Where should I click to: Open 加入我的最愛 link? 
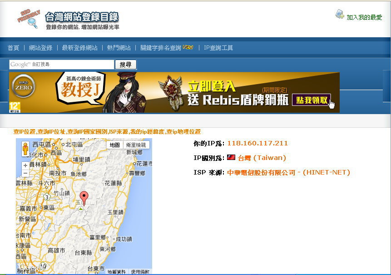tap(364, 17)
